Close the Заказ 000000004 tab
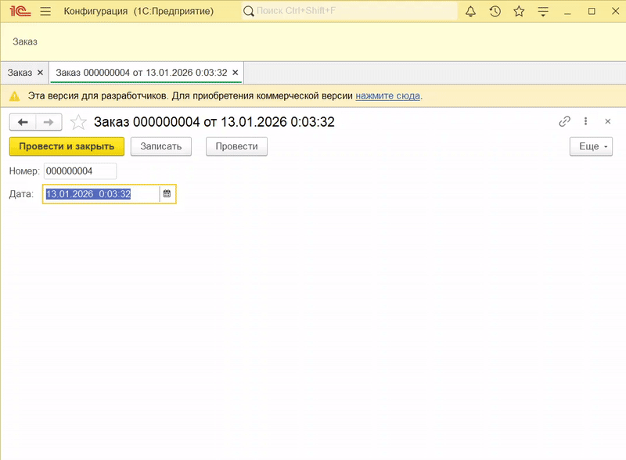Image resolution: width=626 pixels, height=460 pixels. (x=236, y=73)
